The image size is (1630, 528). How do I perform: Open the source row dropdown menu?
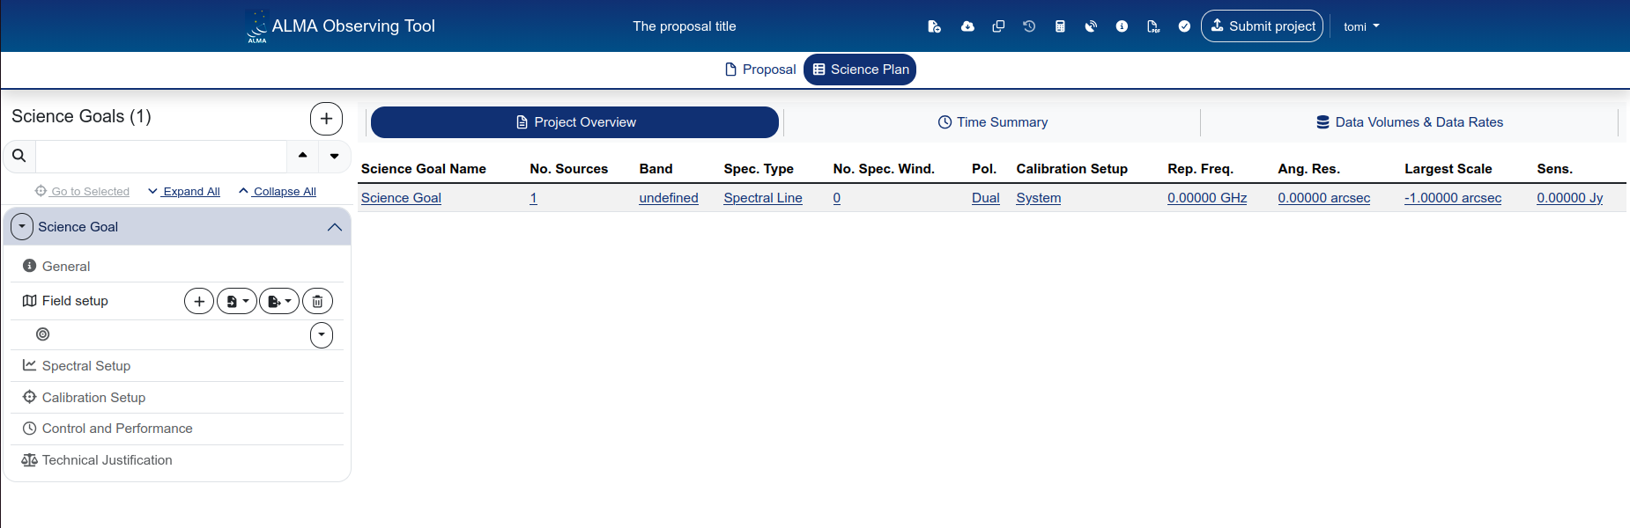pos(322,335)
